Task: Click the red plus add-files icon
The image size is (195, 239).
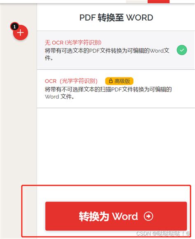Action: point(21,33)
